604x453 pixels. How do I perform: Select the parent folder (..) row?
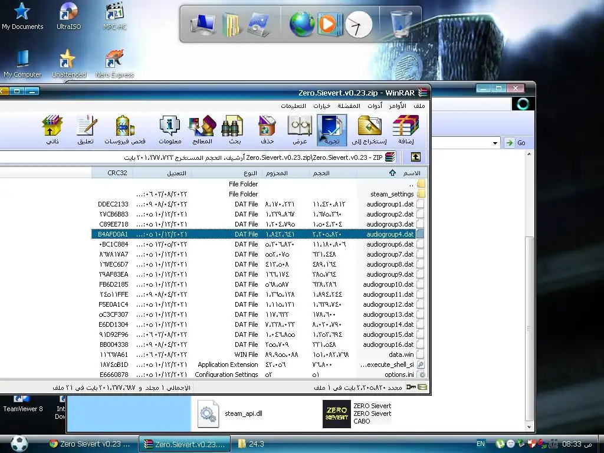tap(258, 184)
